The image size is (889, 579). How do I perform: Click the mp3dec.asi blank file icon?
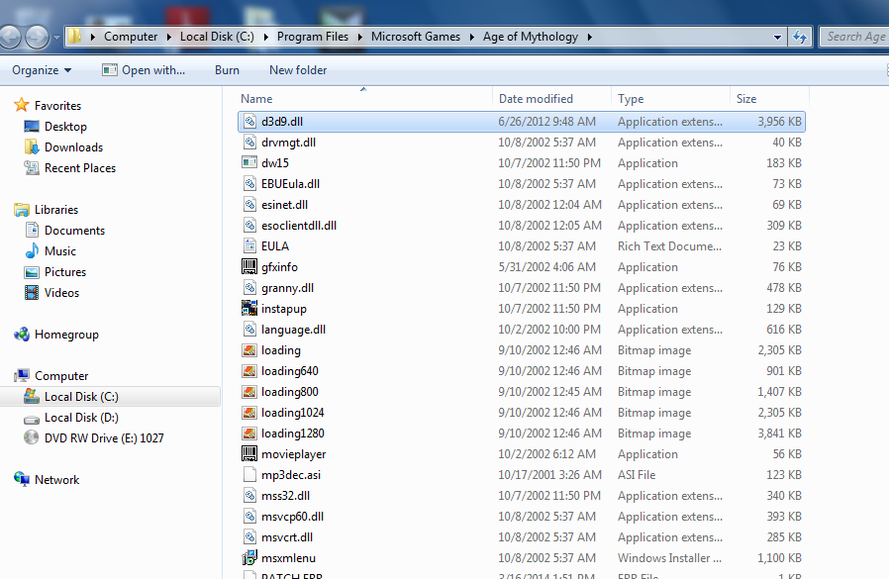pyautogui.click(x=249, y=475)
